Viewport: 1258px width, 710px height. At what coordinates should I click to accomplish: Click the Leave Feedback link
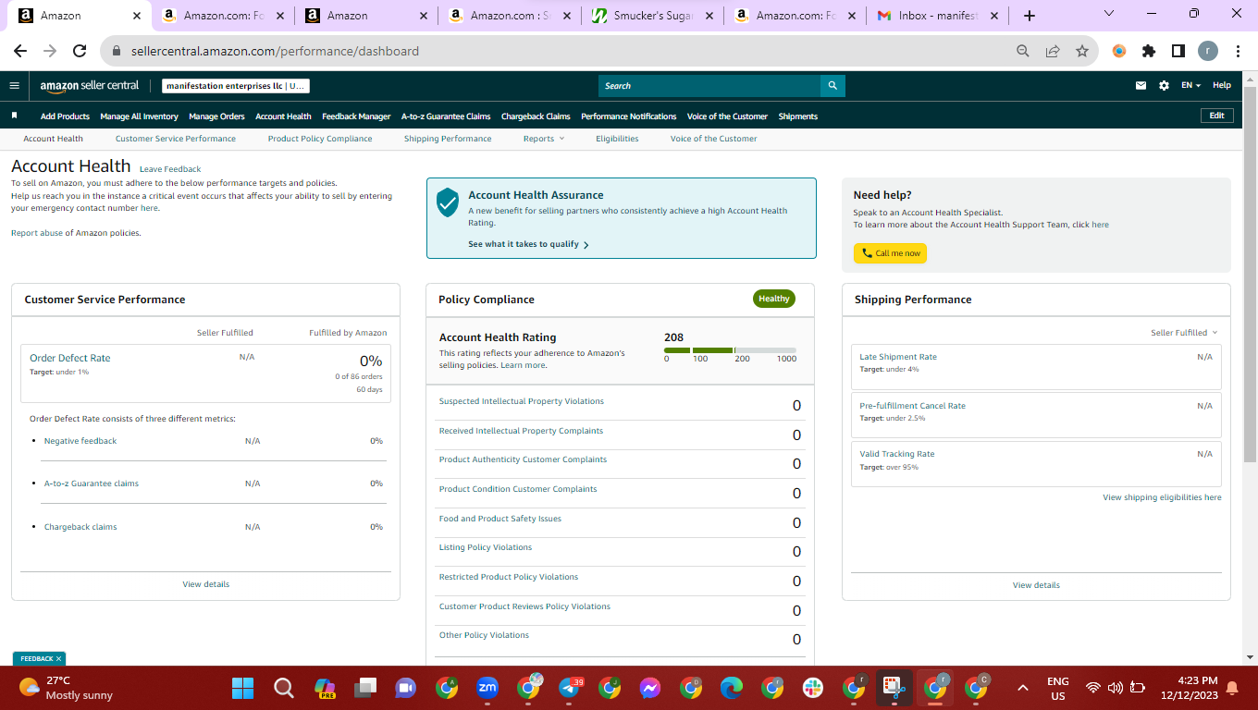pos(170,169)
